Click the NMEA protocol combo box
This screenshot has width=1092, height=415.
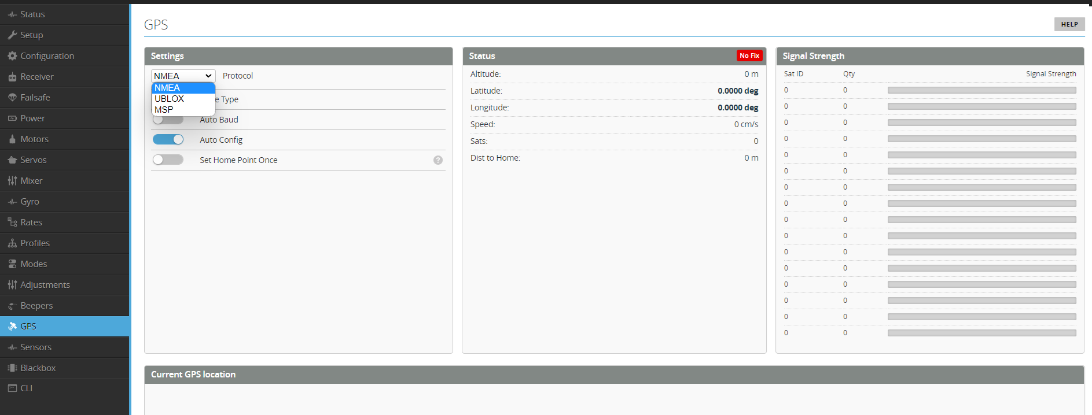tap(183, 76)
